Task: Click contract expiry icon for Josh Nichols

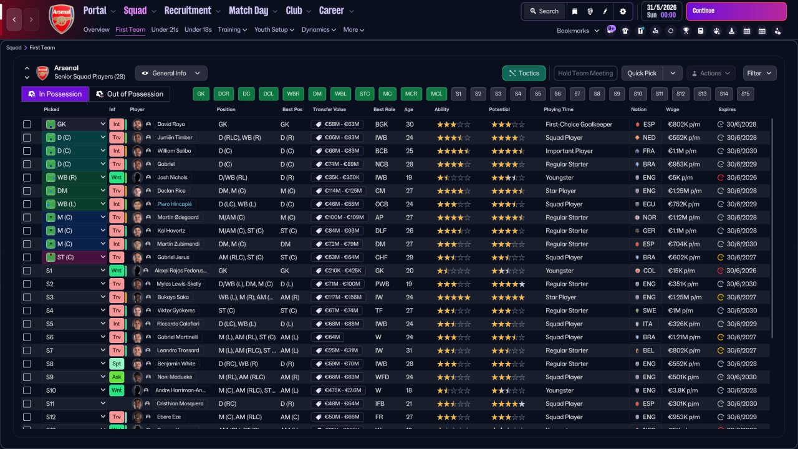Action: pos(721,178)
